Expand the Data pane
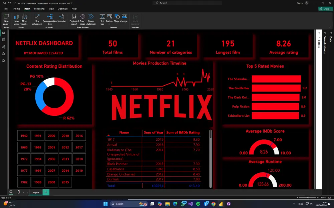The height and width of the screenshot is (208, 334). pyautogui.click(x=331, y=33)
